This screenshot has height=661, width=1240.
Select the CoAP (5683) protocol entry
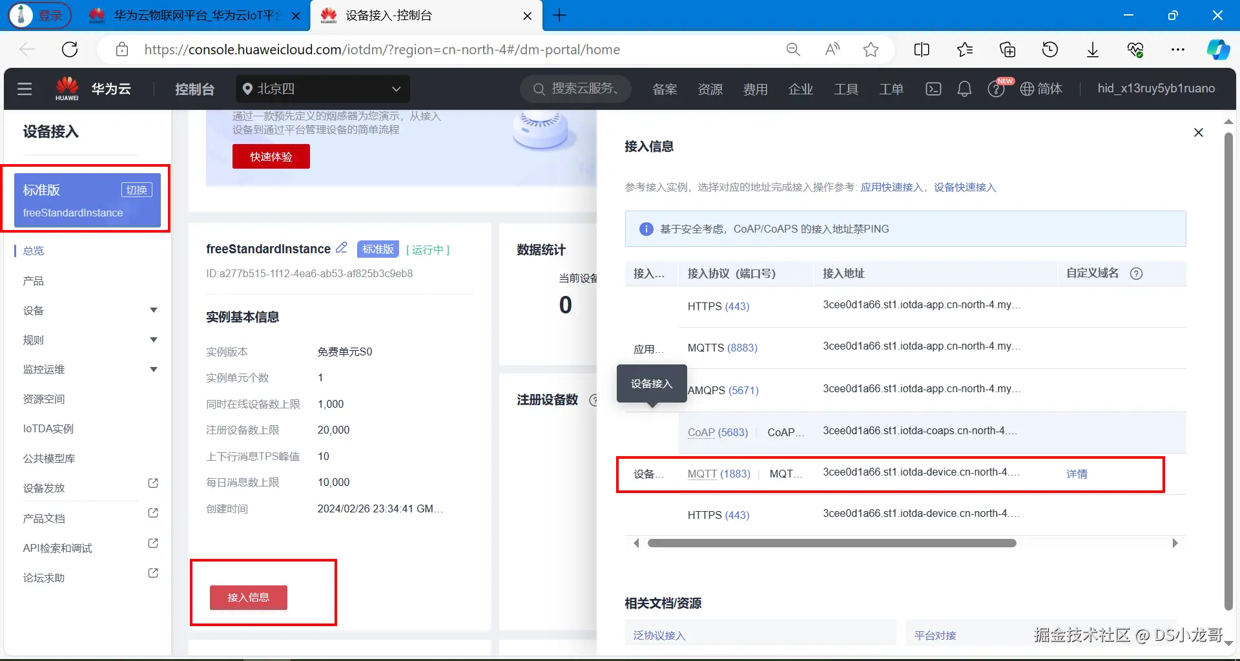tap(718, 433)
